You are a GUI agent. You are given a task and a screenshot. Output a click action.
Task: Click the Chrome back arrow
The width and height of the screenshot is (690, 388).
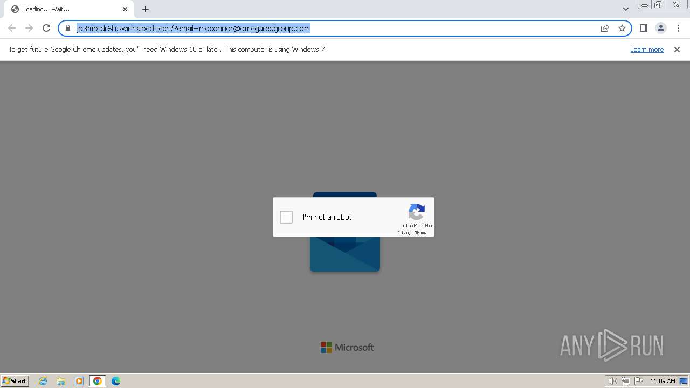click(x=12, y=28)
